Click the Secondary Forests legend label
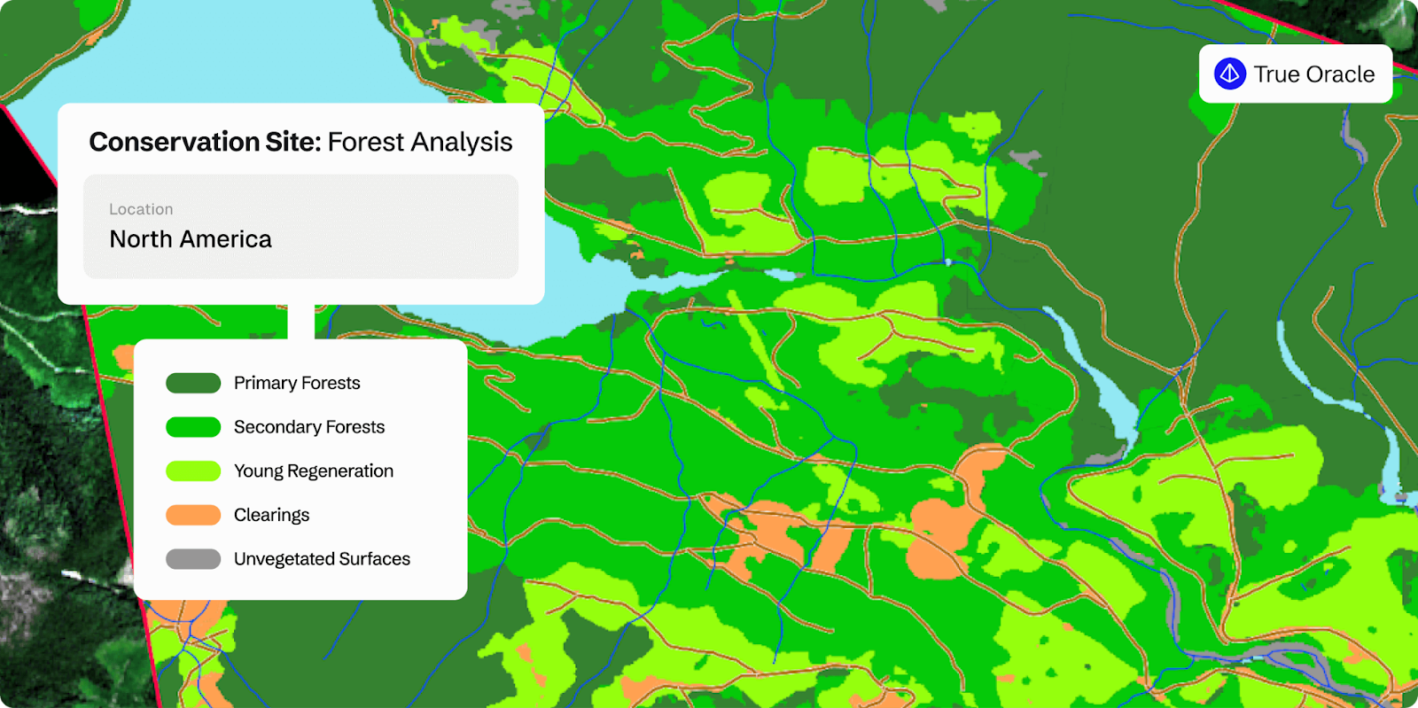1418x708 pixels. [309, 427]
